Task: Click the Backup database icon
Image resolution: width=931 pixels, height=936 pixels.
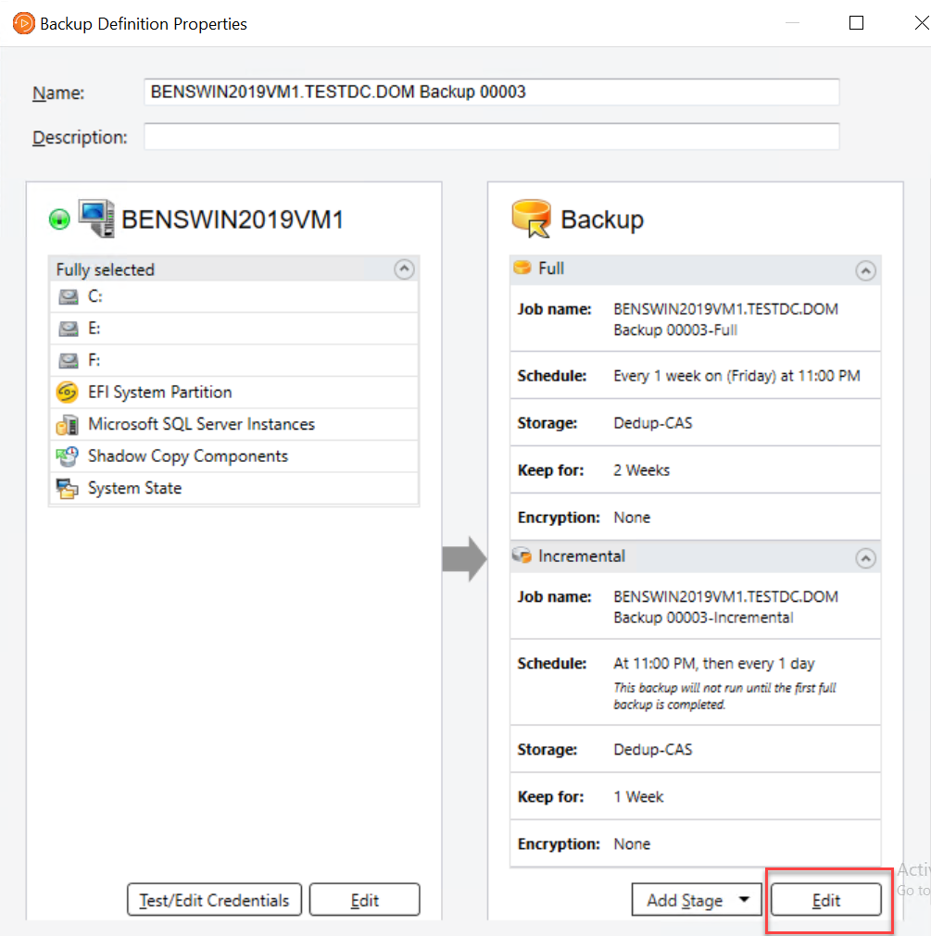Action: (532, 218)
